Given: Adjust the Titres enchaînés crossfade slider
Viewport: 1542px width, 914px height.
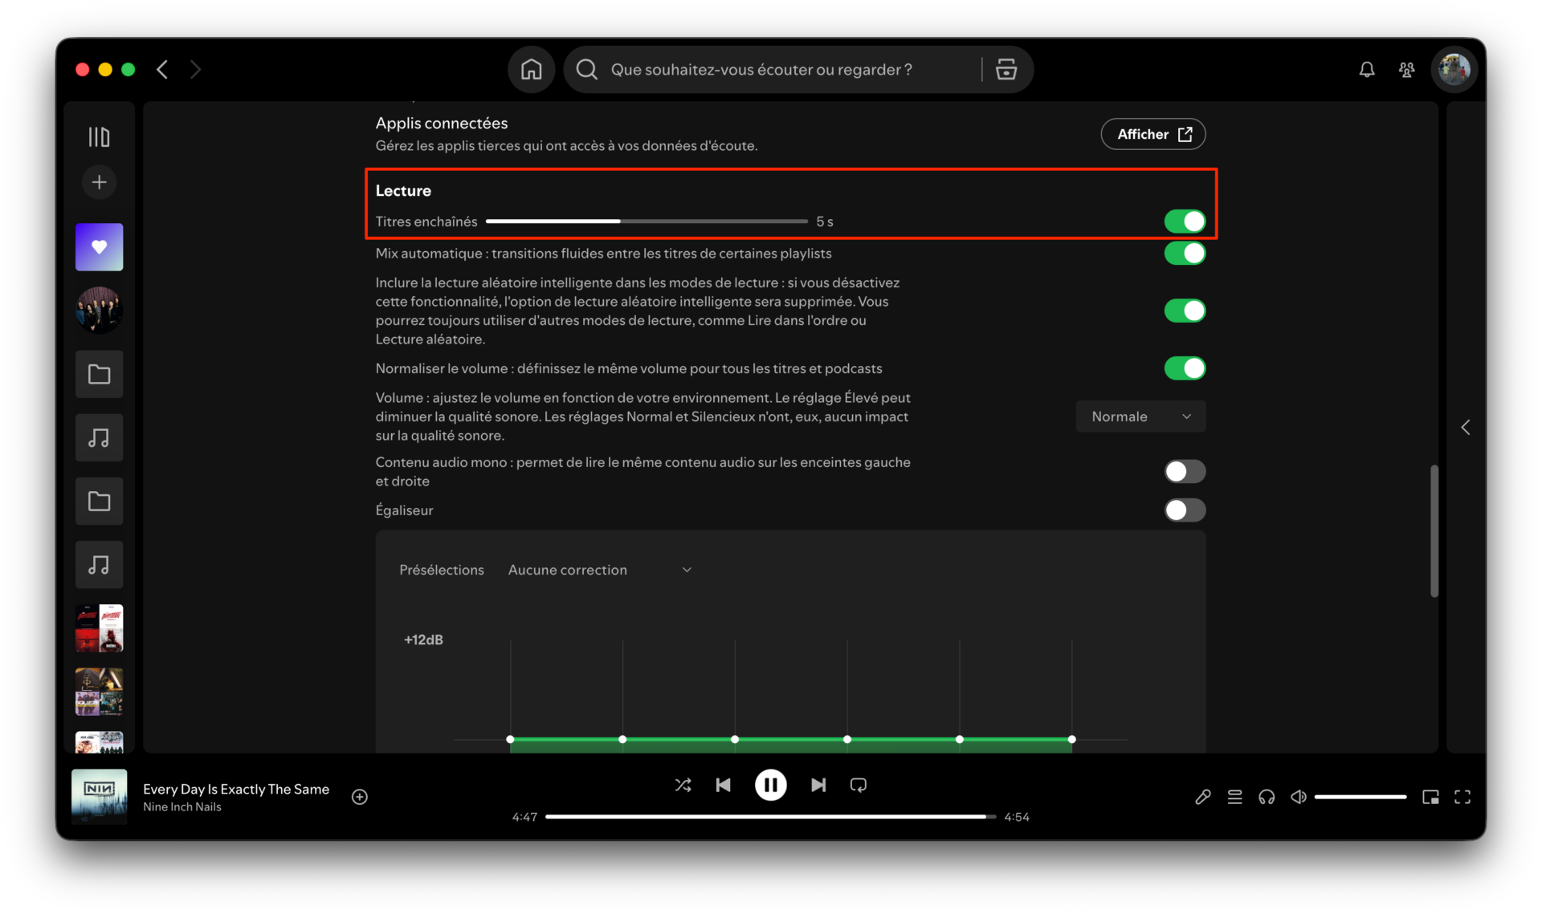Looking at the screenshot, I should point(647,221).
